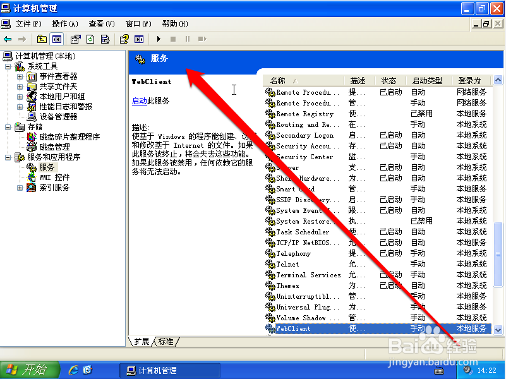Select the Terminal Services row

[x=378, y=275]
